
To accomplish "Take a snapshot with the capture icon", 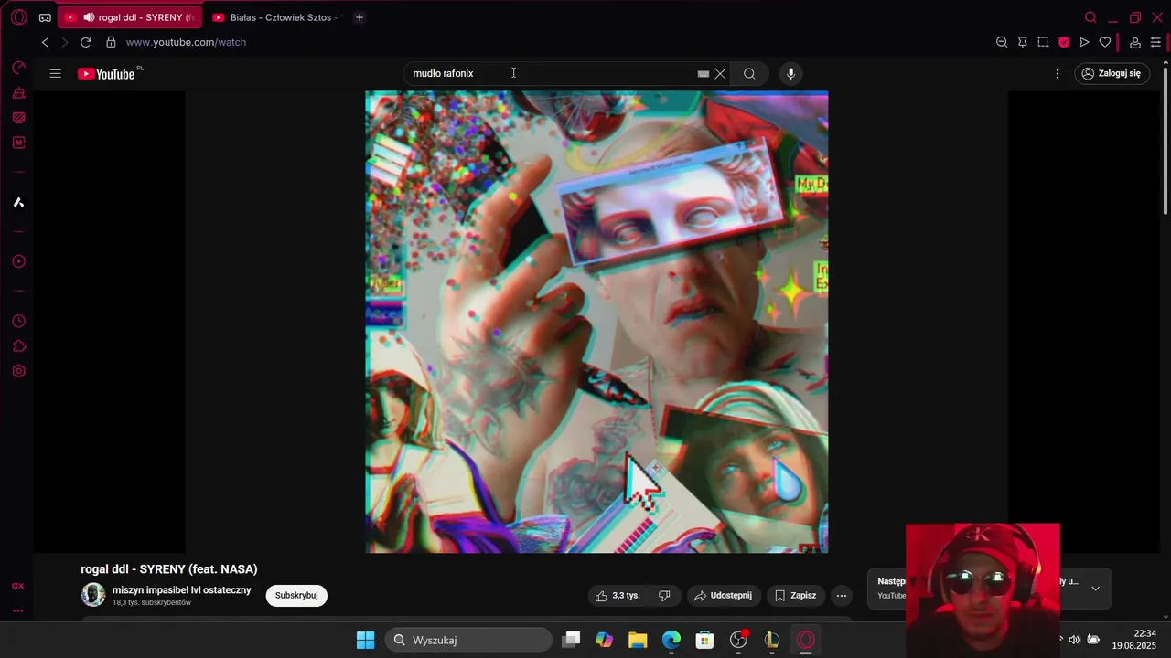I will pos(1043,42).
